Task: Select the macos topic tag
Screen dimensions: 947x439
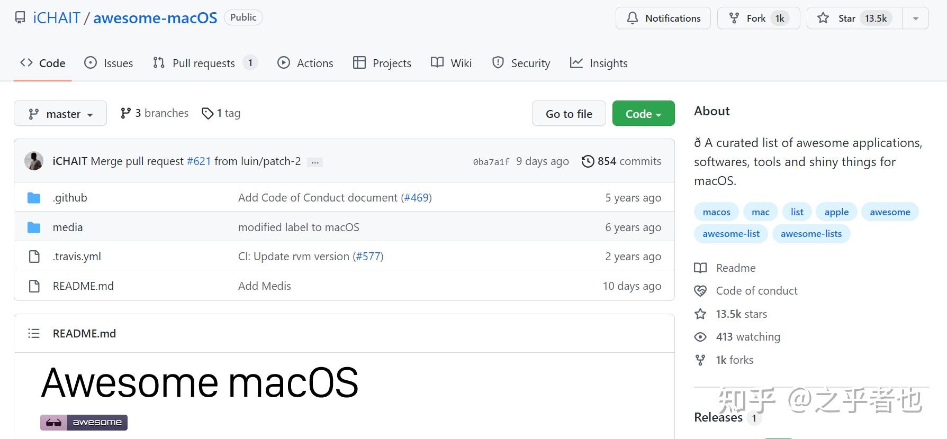Action: [716, 212]
